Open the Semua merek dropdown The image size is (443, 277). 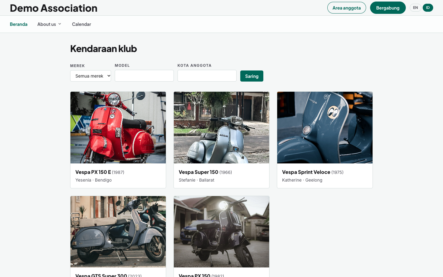90,76
